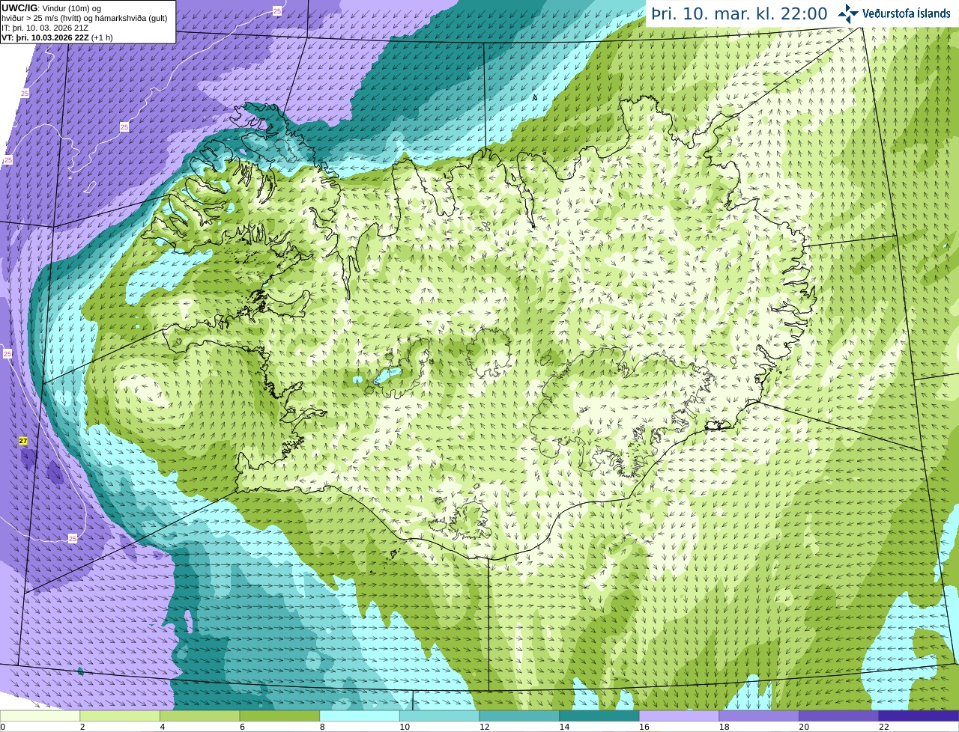Viewport: 959px width, 732px height.
Task: Click the scale label '0'
Action: click(x=2, y=727)
